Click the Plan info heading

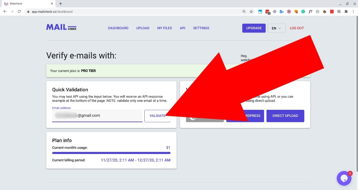point(62,140)
